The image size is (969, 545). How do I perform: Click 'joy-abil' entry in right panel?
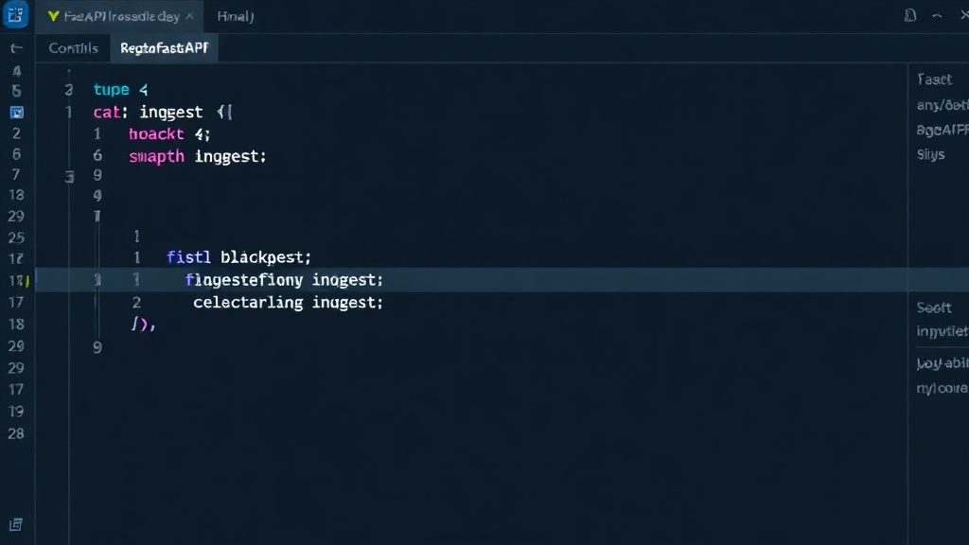point(943,362)
